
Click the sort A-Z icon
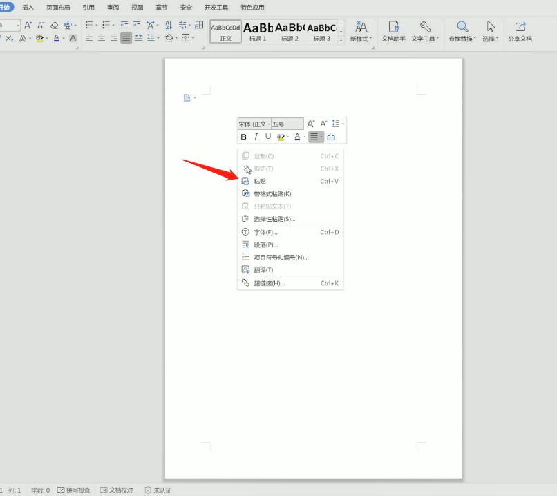(x=169, y=25)
